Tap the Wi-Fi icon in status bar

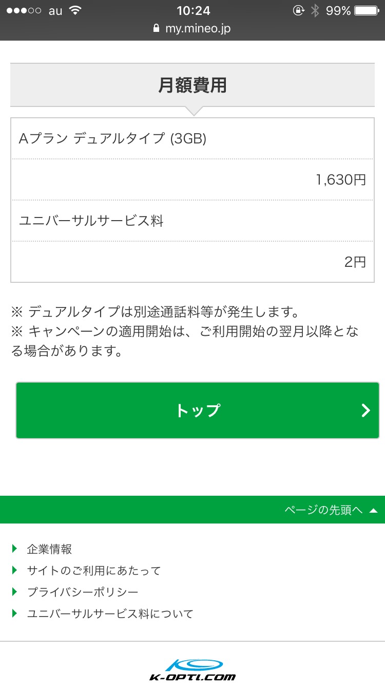coord(75,11)
